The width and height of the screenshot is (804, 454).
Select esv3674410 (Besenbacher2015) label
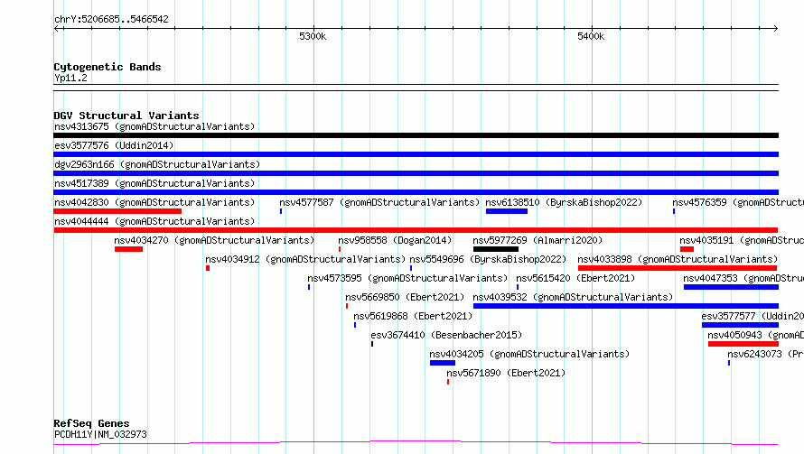[x=446, y=335]
